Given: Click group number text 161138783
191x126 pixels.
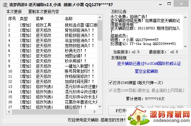Looking at the screenshot, I should (x=146, y=28).
